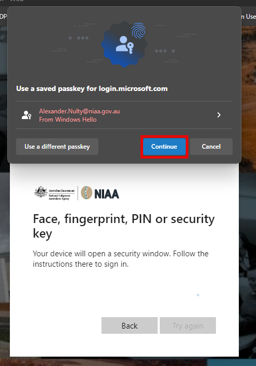Click the passkey dialog title text

[x=92, y=89]
